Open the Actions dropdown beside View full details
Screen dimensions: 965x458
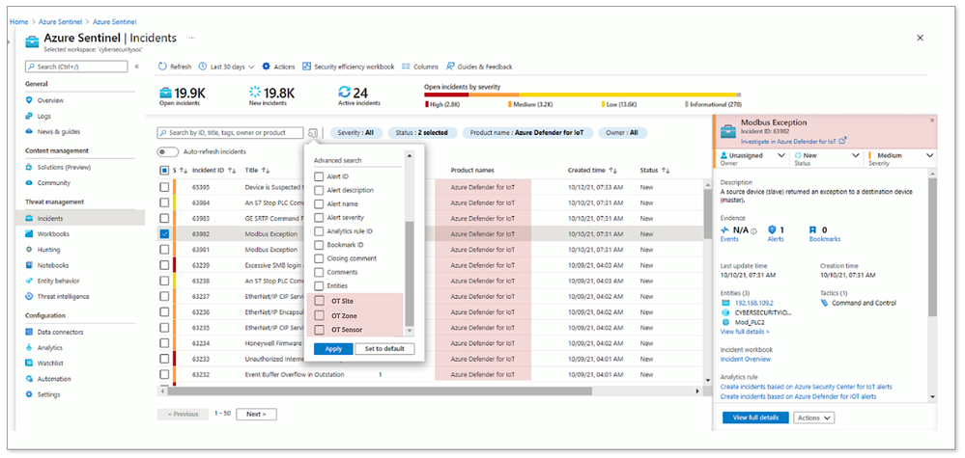pyautogui.click(x=813, y=418)
